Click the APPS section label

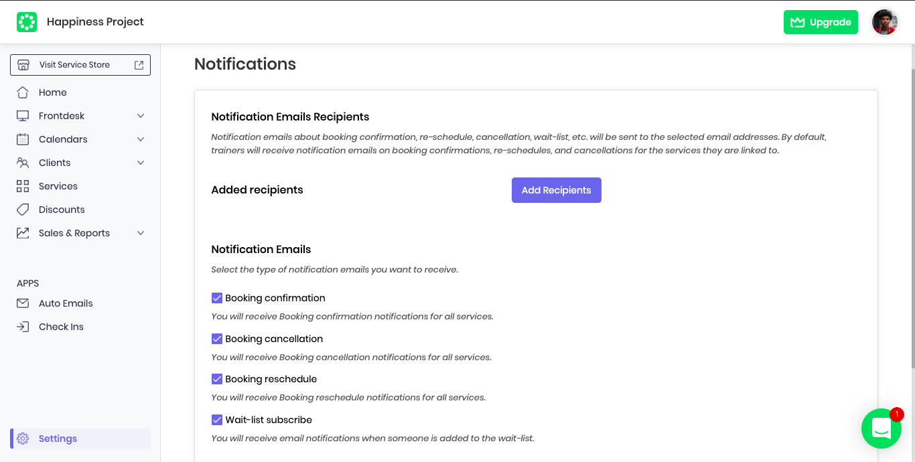tap(28, 283)
